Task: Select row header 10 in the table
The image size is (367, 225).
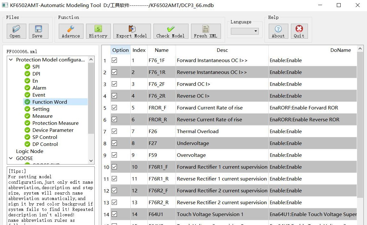Action: [106, 167]
